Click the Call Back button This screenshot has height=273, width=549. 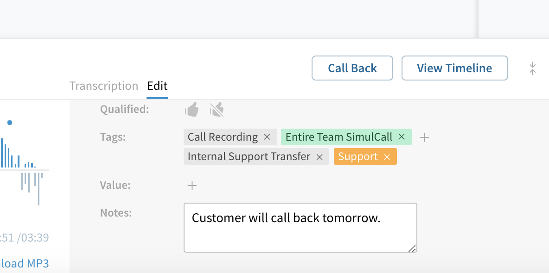[x=352, y=68]
